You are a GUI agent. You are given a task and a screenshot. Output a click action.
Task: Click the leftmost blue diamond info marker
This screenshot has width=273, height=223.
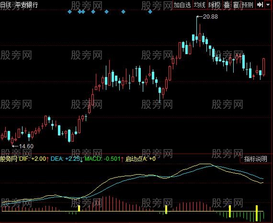[x=69, y=12]
